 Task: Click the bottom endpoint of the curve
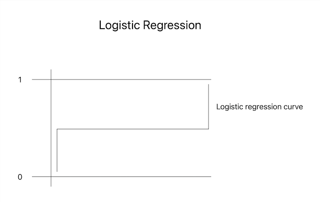click(57, 171)
